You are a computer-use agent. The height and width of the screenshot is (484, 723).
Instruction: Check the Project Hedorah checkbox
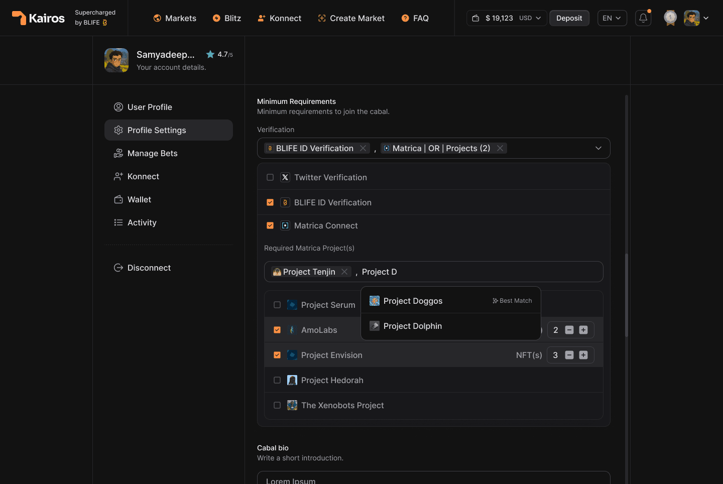tap(277, 380)
